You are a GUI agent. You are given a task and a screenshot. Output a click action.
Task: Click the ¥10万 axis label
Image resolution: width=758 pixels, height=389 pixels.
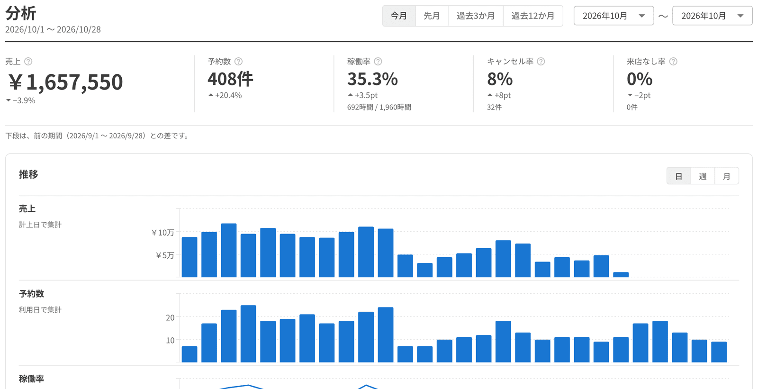[162, 233]
